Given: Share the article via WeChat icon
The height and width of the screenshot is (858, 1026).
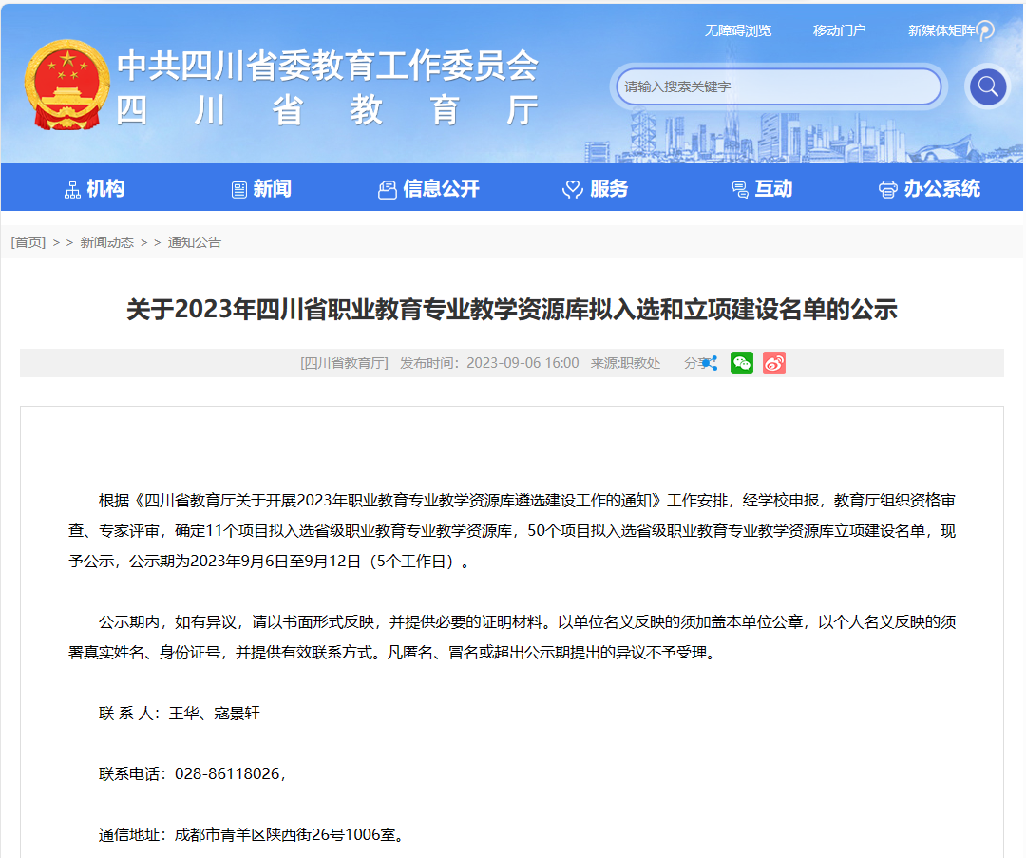Looking at the screenshot, I should pyautogui.click(x=741, y=363).
